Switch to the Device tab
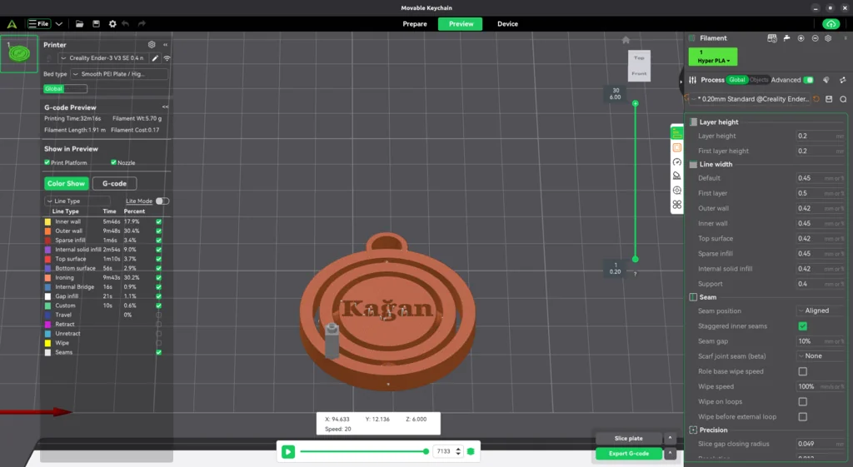 click(507, 24)
